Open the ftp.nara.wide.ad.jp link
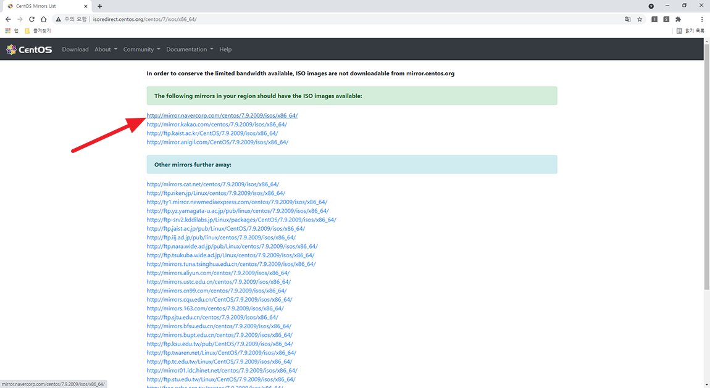The image size is (710, 388). [232, 247]
